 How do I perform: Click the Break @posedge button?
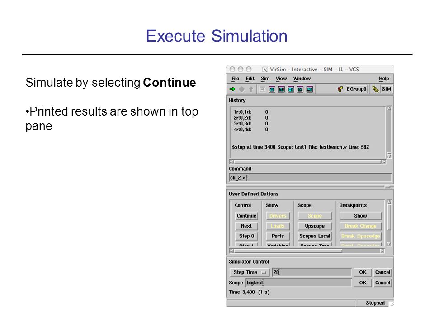pos(360,236)
